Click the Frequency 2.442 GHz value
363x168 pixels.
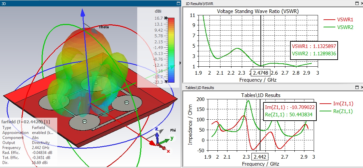40,148
